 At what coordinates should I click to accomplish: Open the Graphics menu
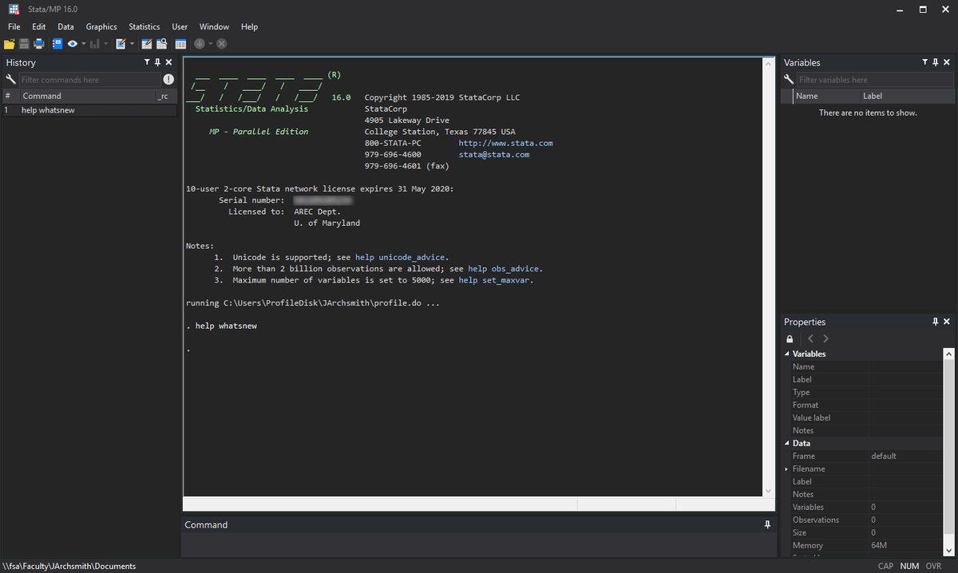pyautogui.click(x=101, y=26)
